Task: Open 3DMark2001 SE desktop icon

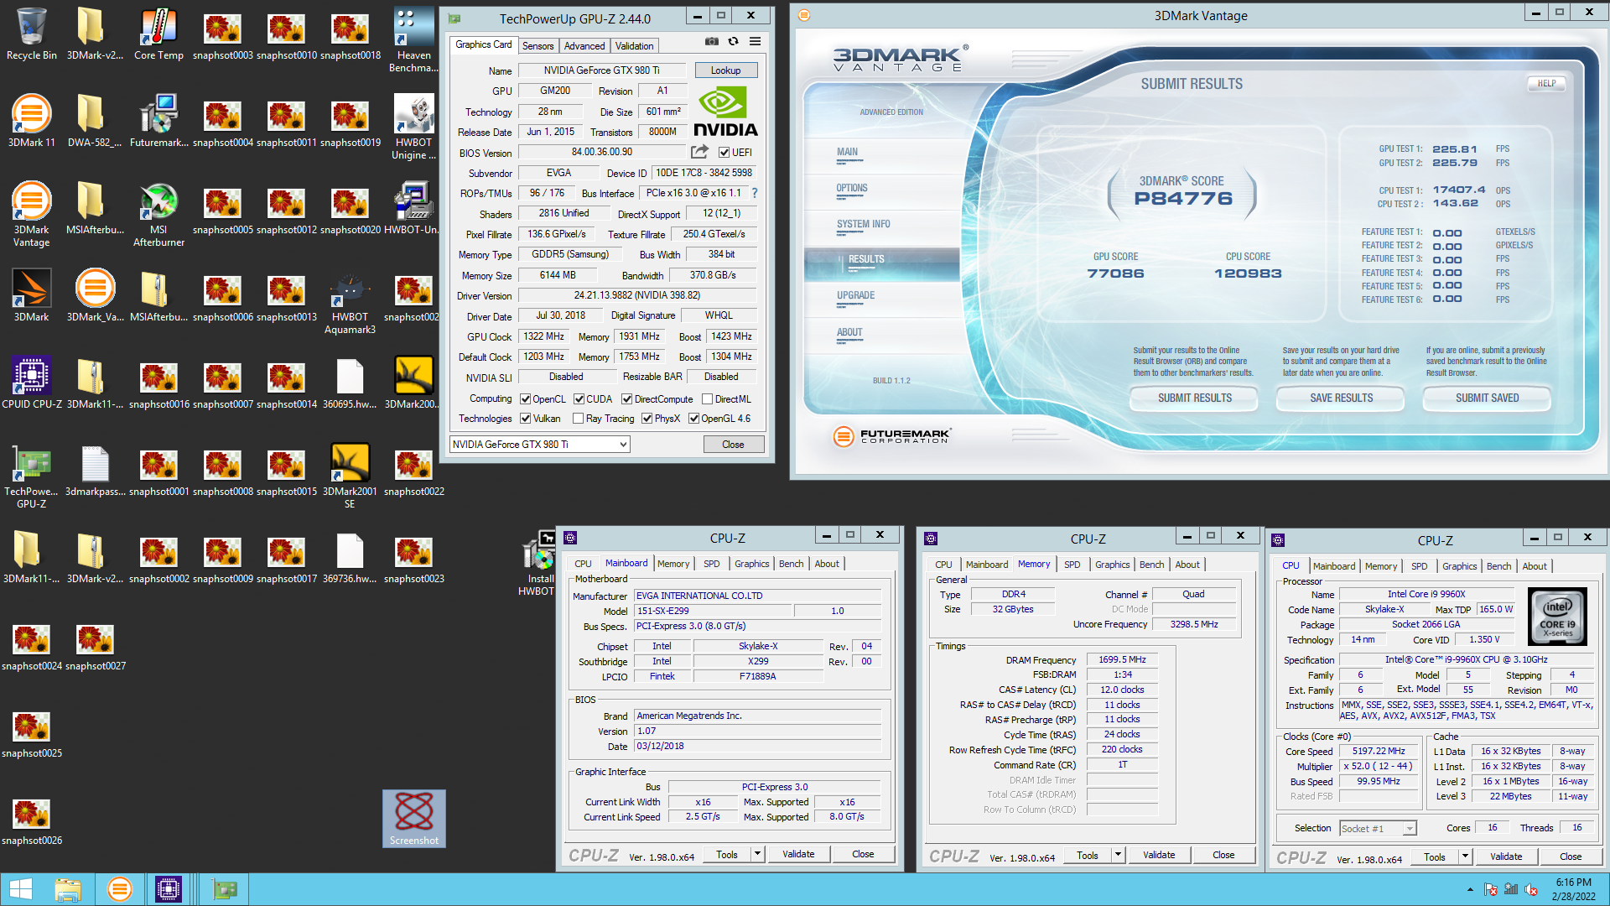Action: pyautogui.click(x=350, y=476)
